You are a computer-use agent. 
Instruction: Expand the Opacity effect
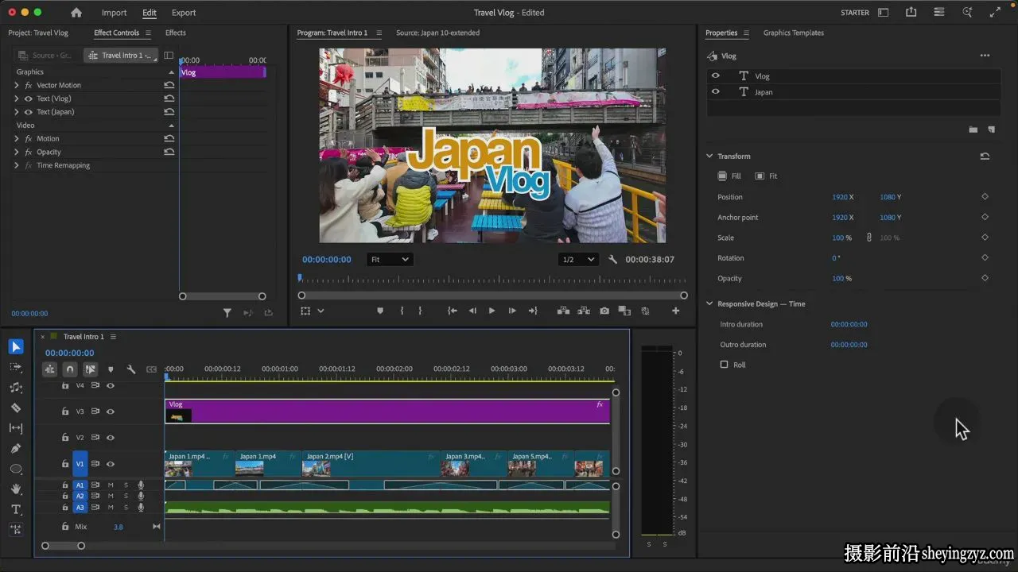click(17, 152)
